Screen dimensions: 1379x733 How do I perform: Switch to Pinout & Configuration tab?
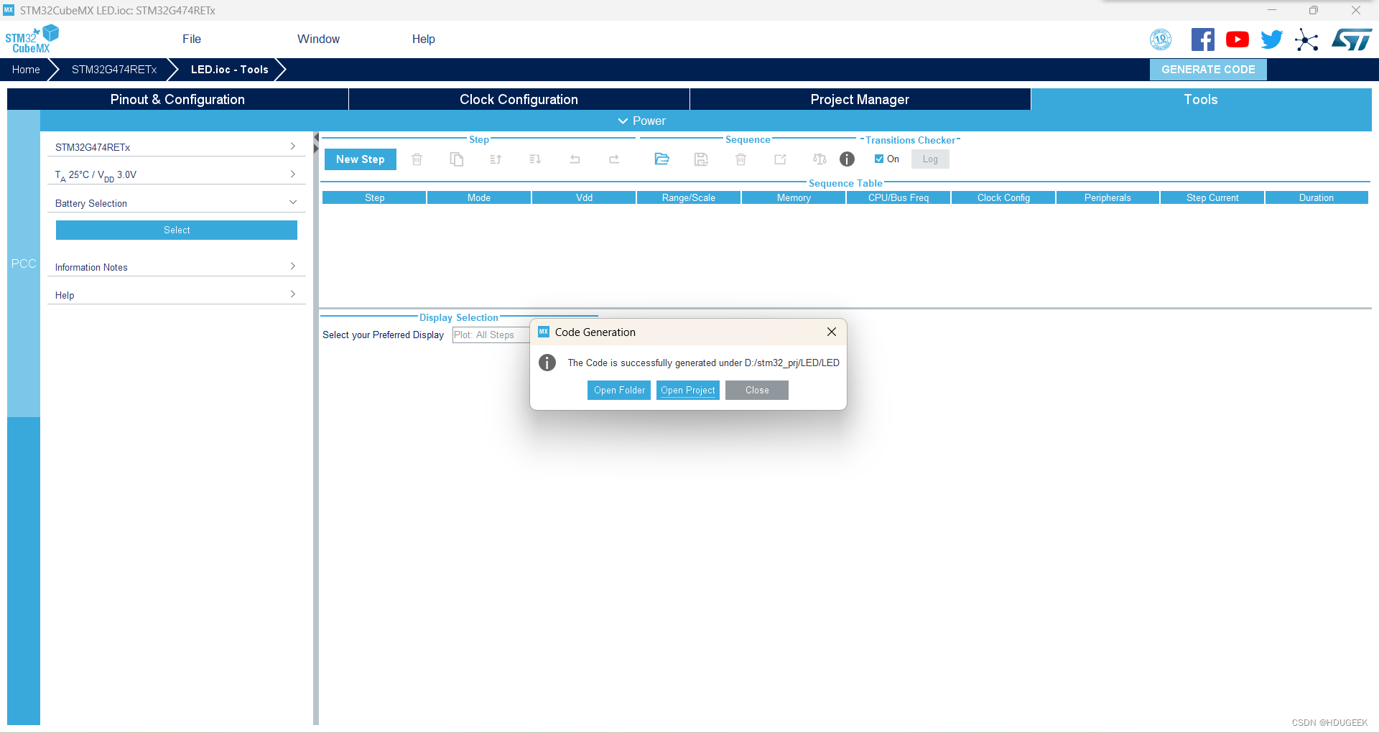177,99
